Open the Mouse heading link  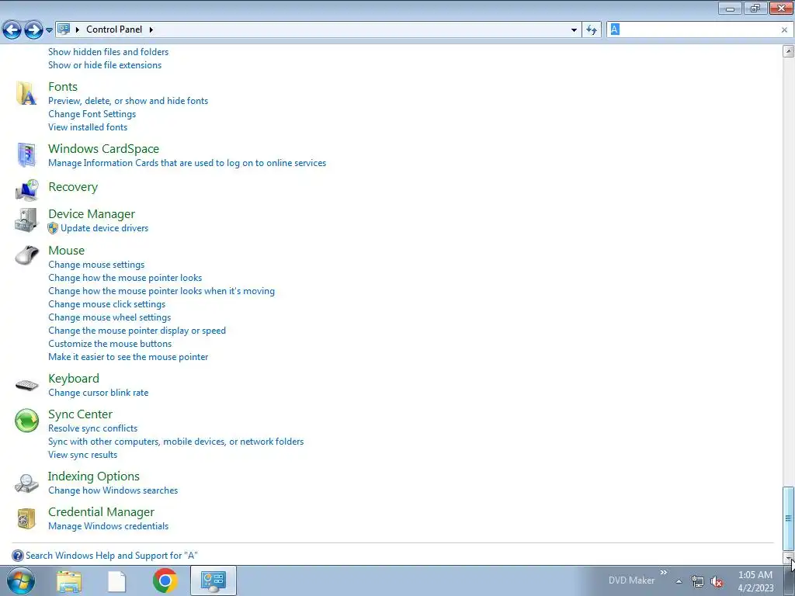(67, 251)
